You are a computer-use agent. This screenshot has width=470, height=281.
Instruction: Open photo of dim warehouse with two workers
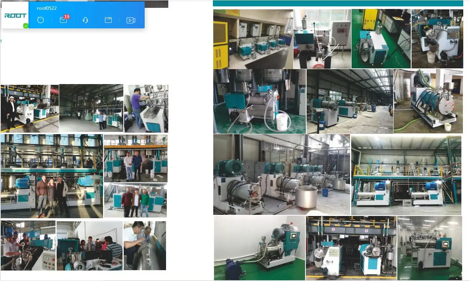click(91, 108)
